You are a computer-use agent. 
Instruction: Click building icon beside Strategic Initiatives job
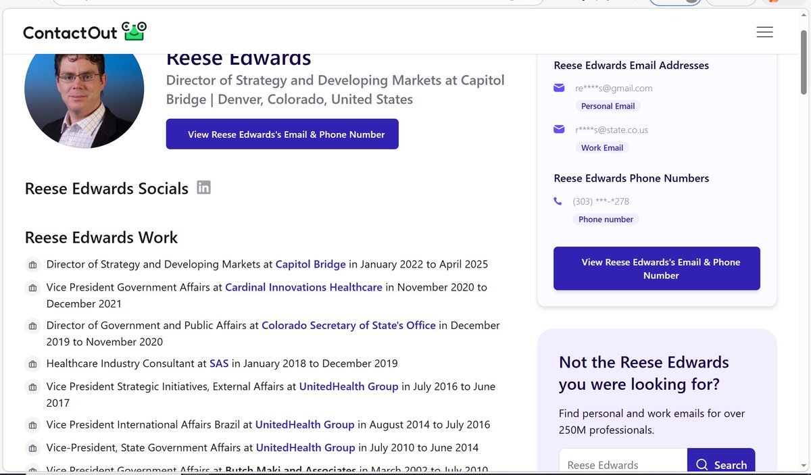[x=32, y=387]
